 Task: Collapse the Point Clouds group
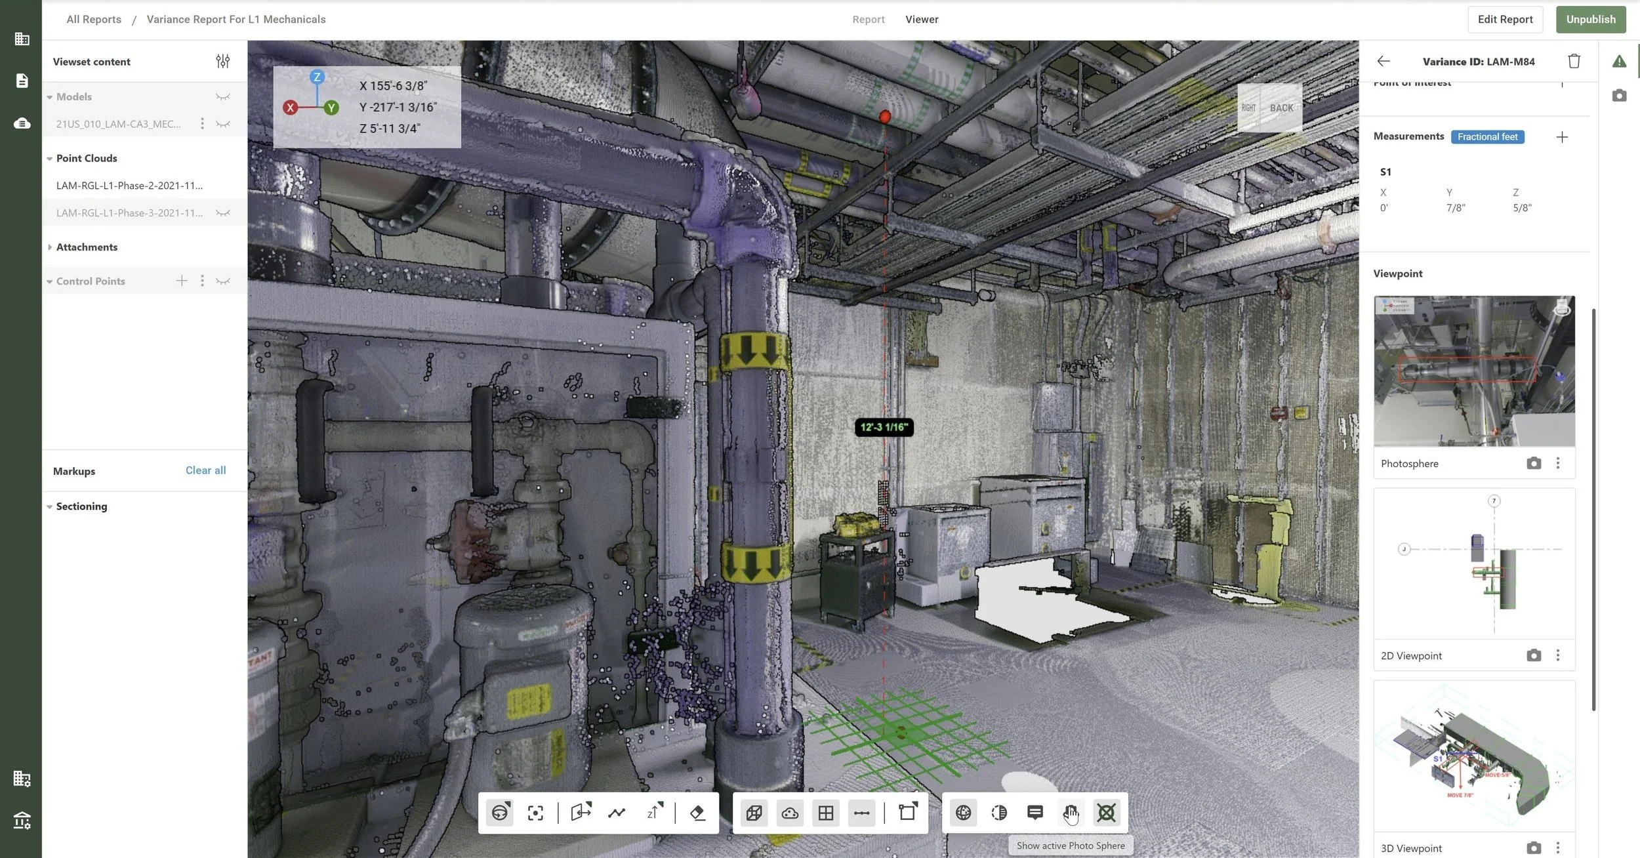50,159
